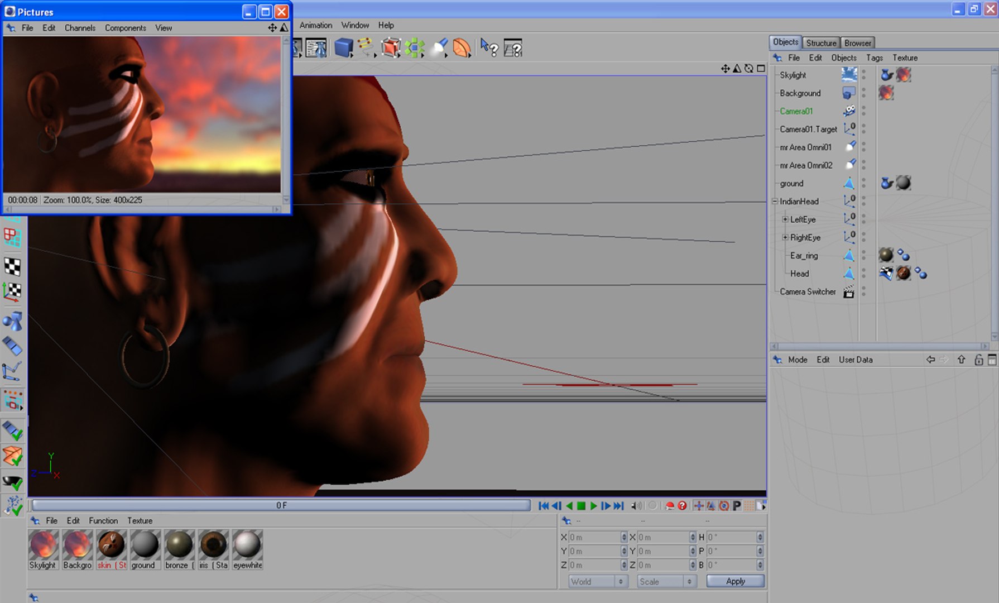Click the Camera Switcher clapperboard icon
The image size is (999, 603).
click(849, 292)
